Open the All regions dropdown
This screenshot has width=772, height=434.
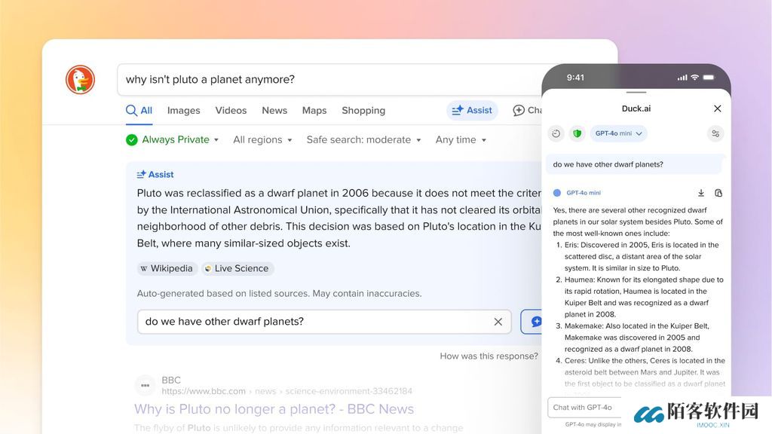point(262,139)
